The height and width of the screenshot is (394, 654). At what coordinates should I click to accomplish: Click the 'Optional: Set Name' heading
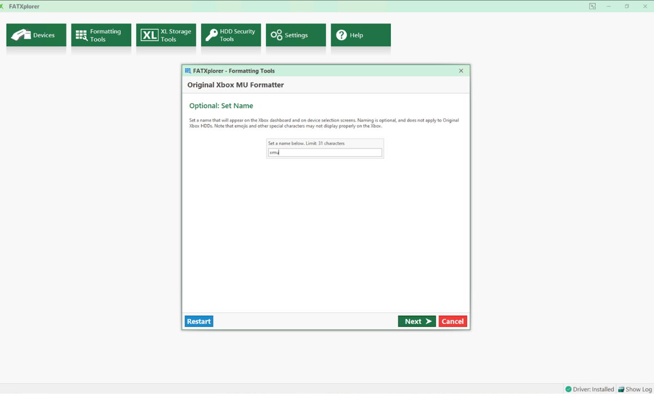(x=221, y=106)
